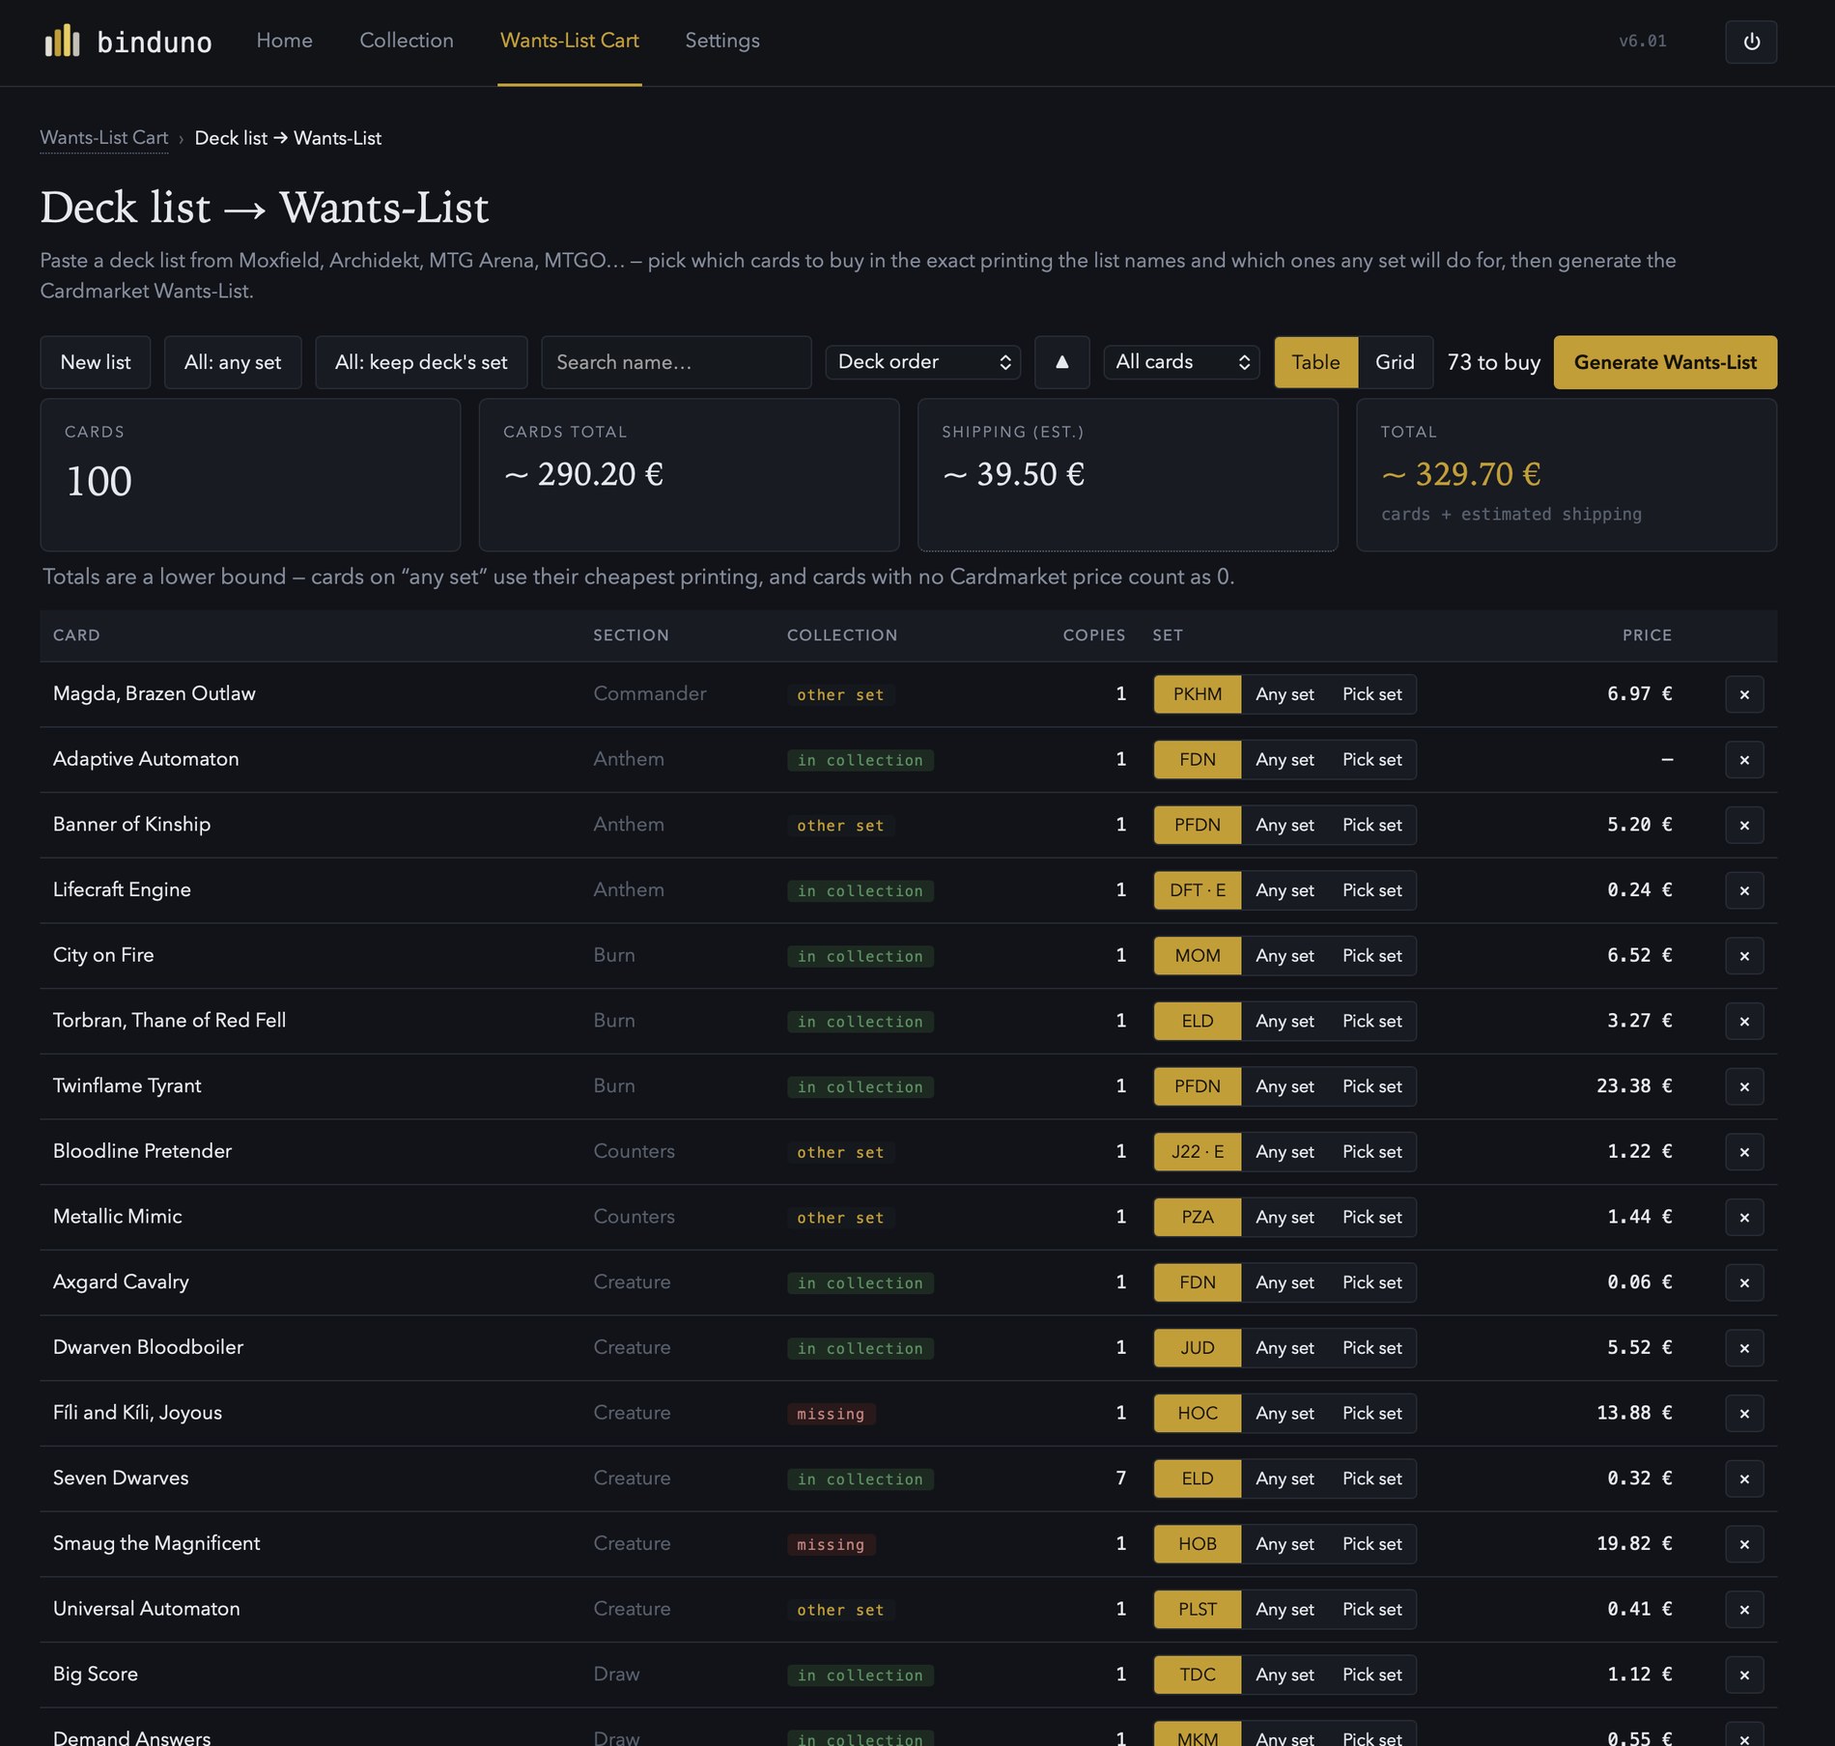Remove Dwarven Bloodboiler from list
Viewport: 1835px width, 1746px height.
(1744, 1348)
